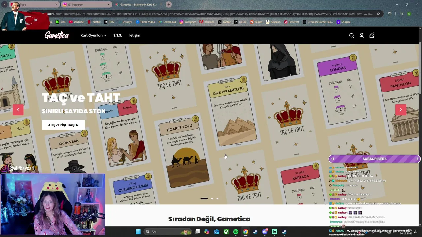This screenshot has height=237, width=422.
Task: Open the site search magnifier icon
Action: click(x=352, y=36)
